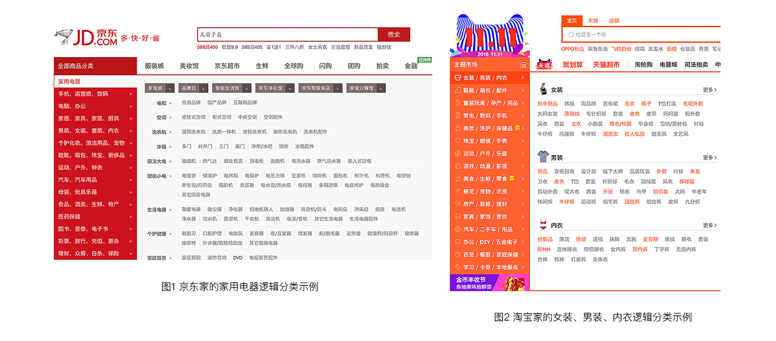The height and width of the screenshot is (341, 776).
Task: Click the list icon beside 主题市场
Action: coord(523,65)
